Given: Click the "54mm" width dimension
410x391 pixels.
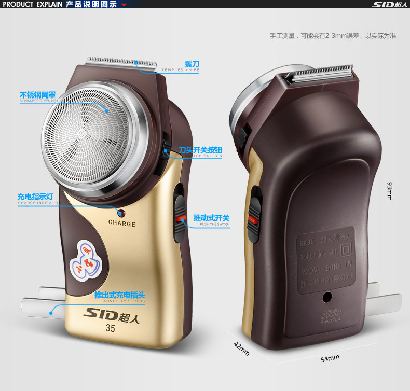Looking at the screenshot, I should (x=330, y=359).
